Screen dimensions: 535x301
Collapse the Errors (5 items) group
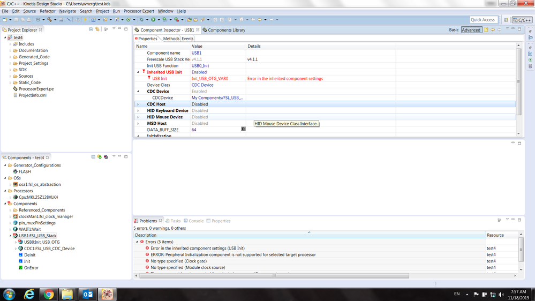coord(137,242)
